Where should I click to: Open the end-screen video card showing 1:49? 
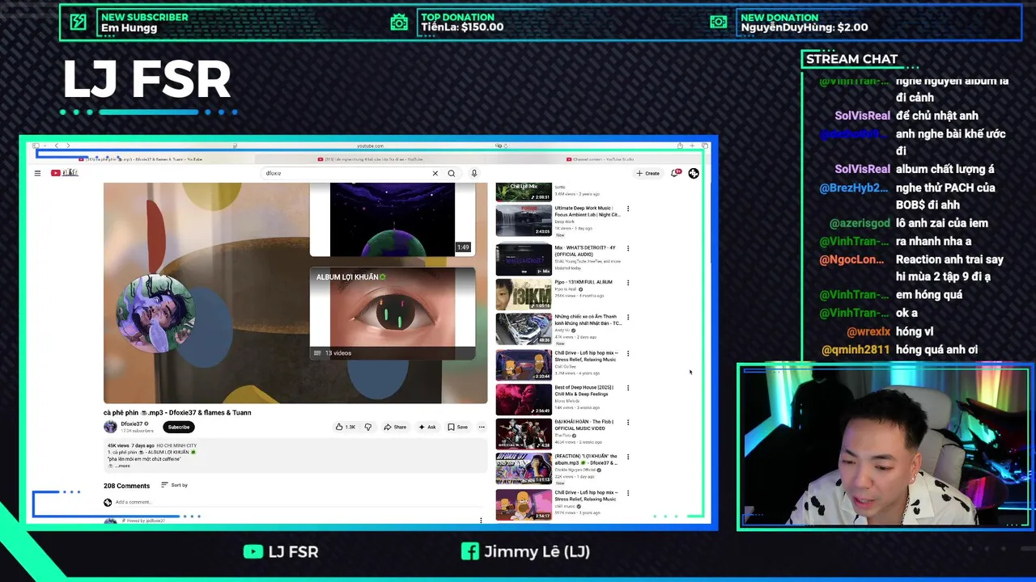tap(393, 219)
